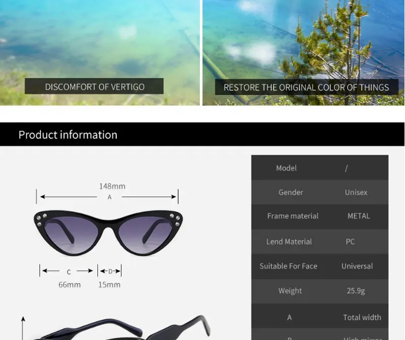Viewport: 405px width, 340px height.
Task: Click the sharp right comparison photo with tree
Action: point(303,53)
